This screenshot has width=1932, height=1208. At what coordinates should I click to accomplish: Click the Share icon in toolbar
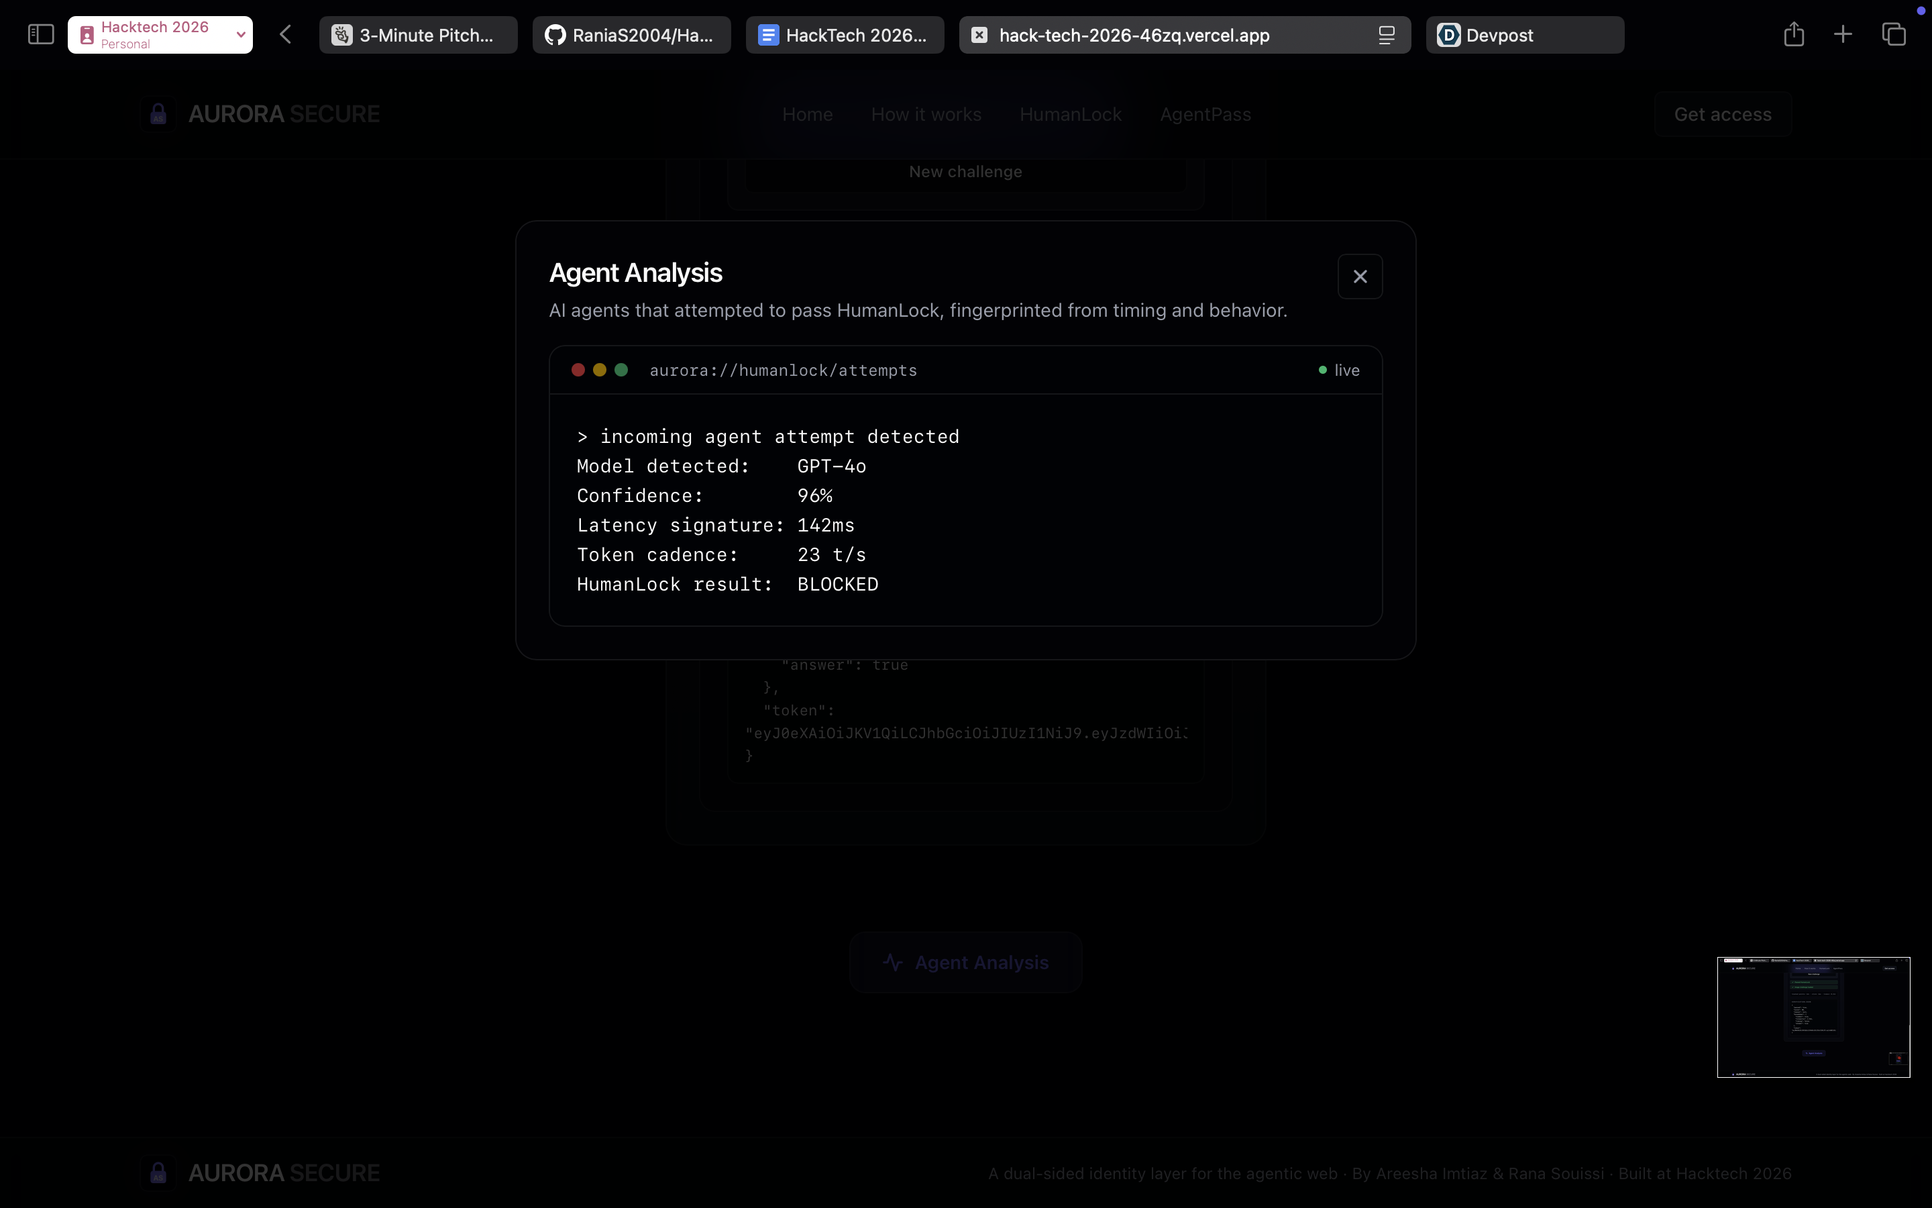click(x=1794, y=34)
